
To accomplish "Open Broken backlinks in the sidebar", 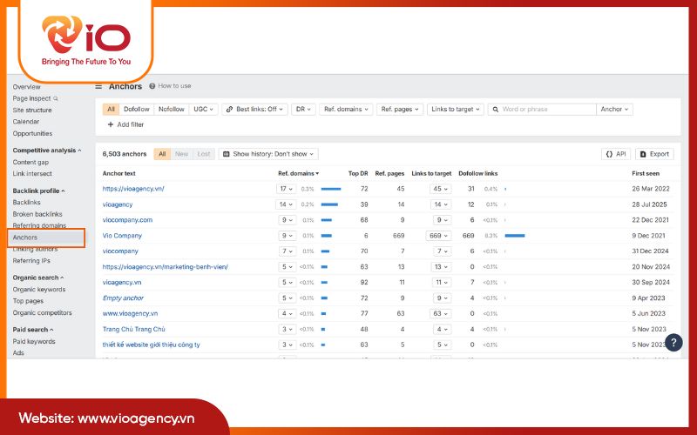I will 37,214.
